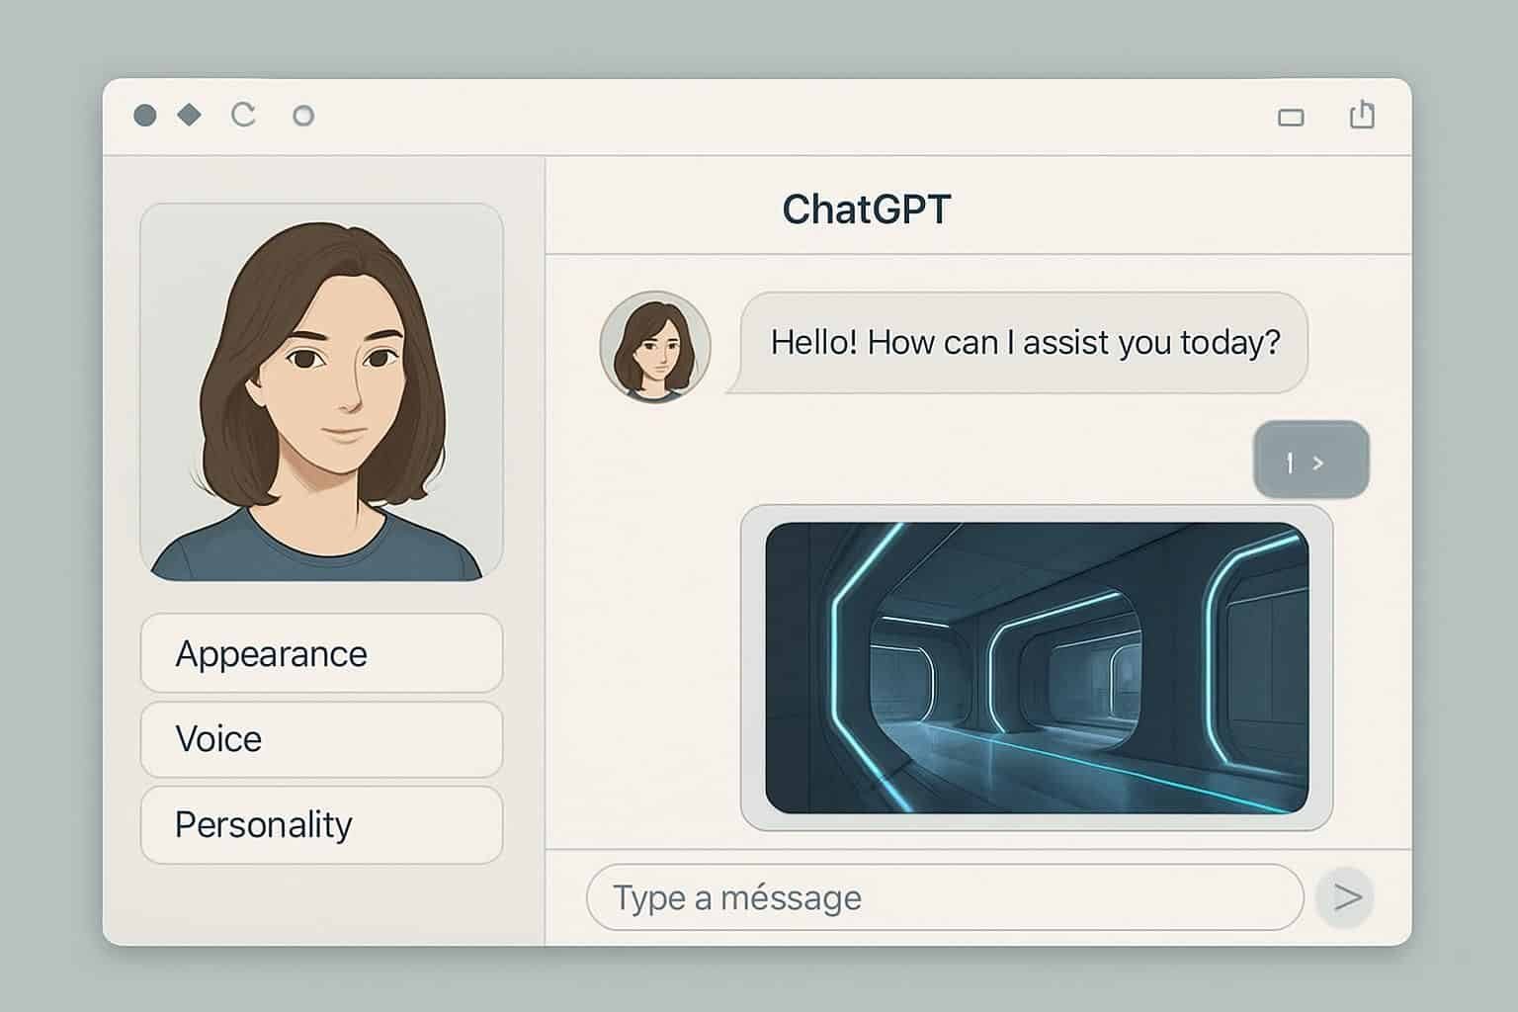The width and height of the screenshot is (1518, 1012).
Task: Click the small round chat avatar
Action: click(655, 347)
